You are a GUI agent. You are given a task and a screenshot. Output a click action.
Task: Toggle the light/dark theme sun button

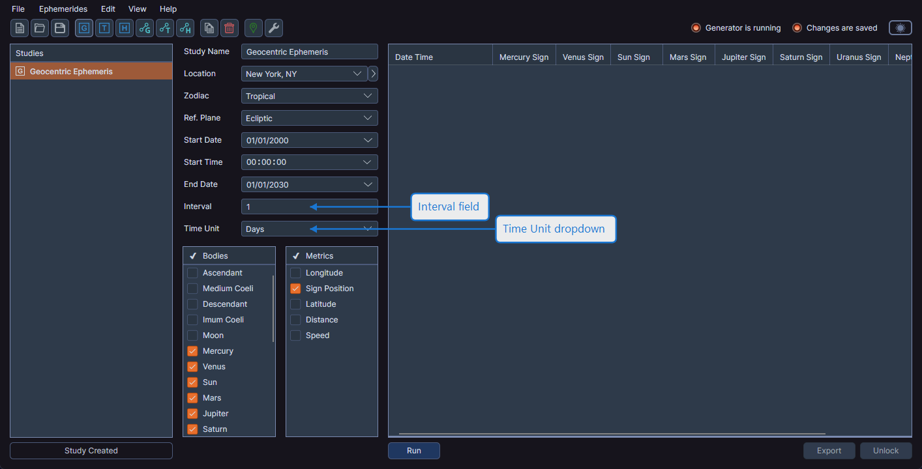click(x=900, y=28)
